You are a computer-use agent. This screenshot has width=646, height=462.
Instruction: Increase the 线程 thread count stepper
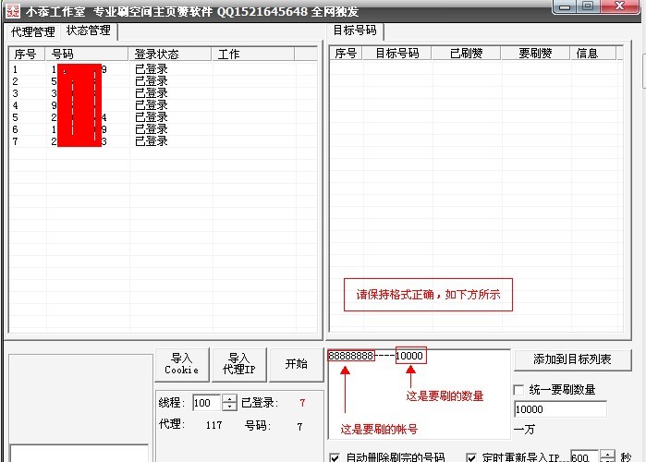(x=229, y=398)
